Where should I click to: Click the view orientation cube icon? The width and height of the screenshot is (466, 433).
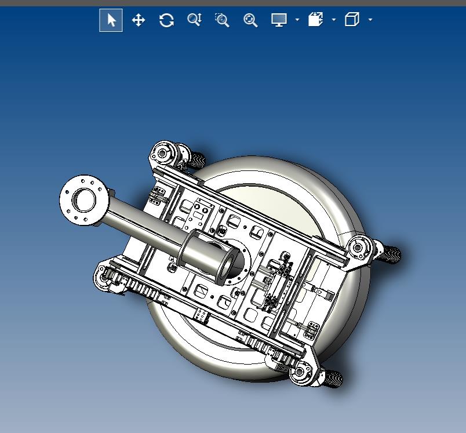tap(352, 20)
